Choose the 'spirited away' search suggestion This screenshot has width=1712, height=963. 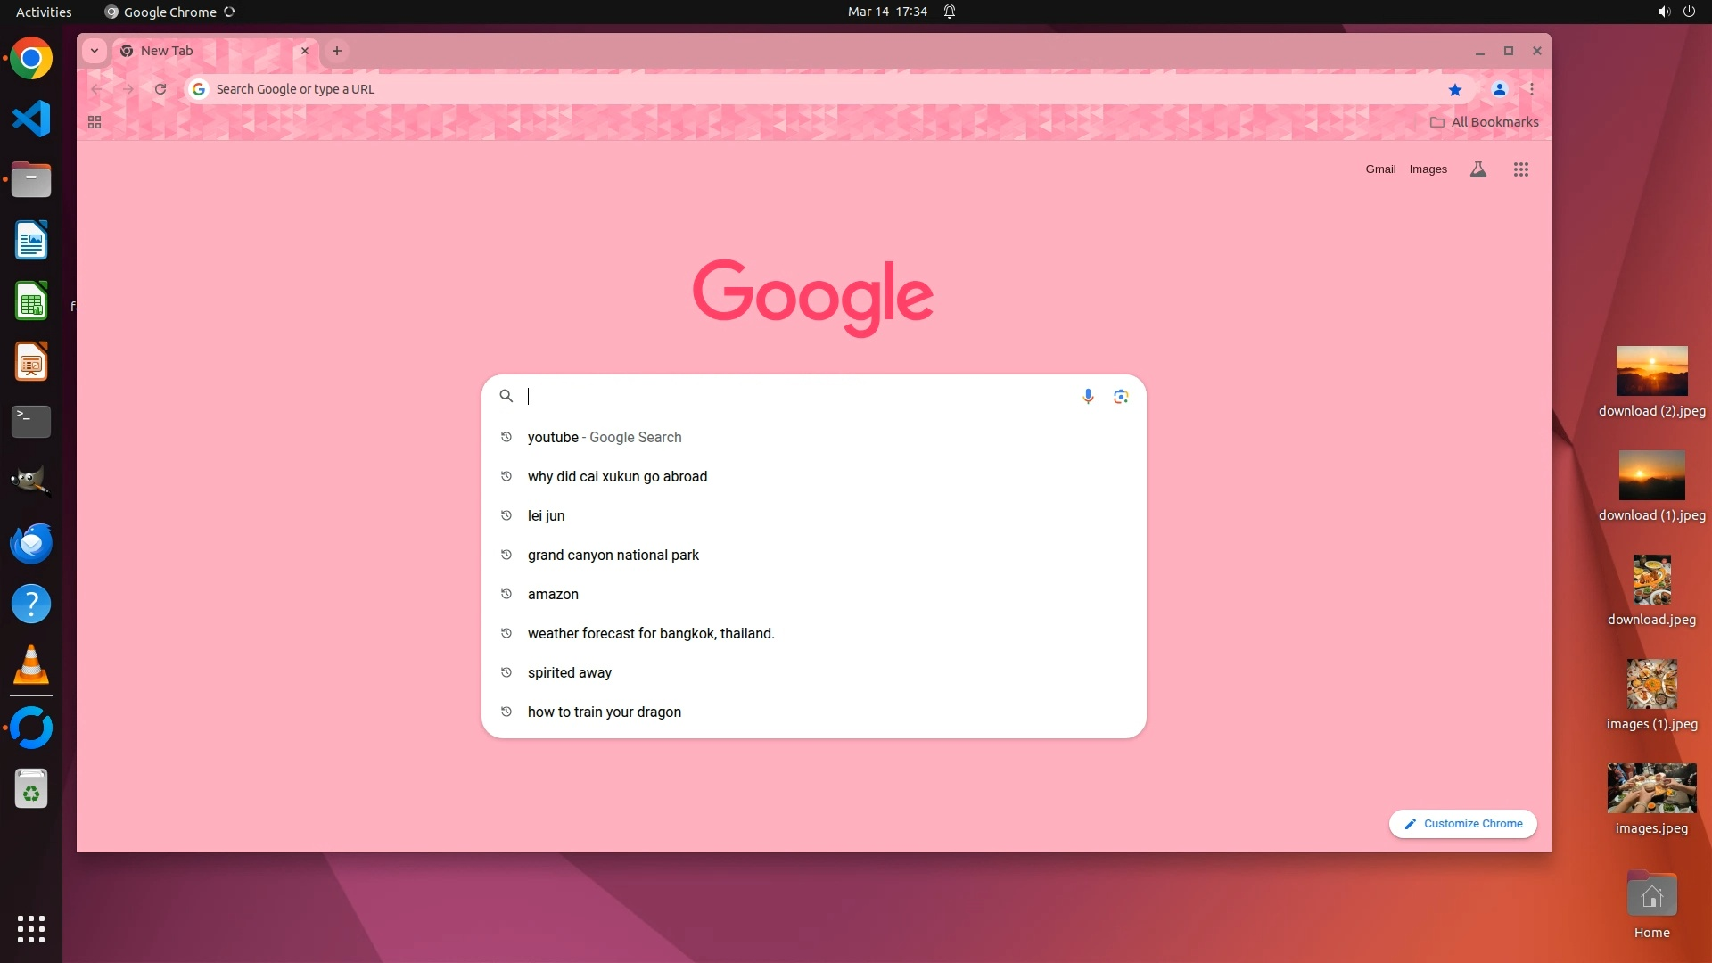pyautogui.click(x=570, y=672)
